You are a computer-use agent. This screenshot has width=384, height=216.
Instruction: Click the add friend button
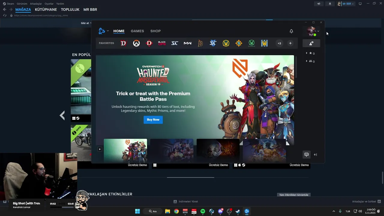[311, 43]
